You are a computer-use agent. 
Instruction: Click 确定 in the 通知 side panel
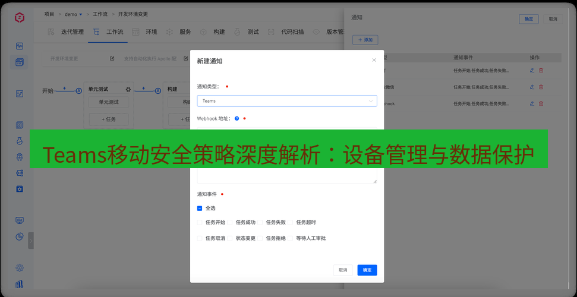[529, 19]
